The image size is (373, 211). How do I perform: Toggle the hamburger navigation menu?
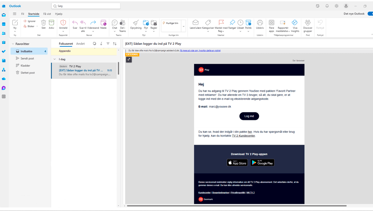(x=15, y=14)
